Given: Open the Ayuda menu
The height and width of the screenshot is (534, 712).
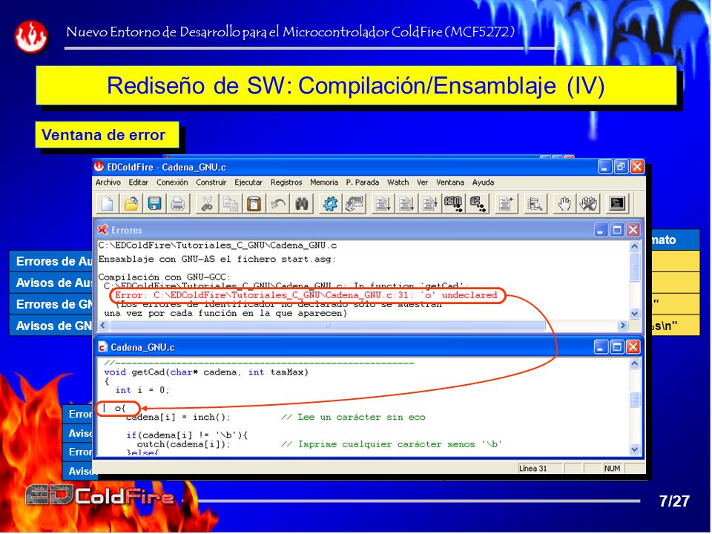Looking at the screenshot, I should coord(483,182).
